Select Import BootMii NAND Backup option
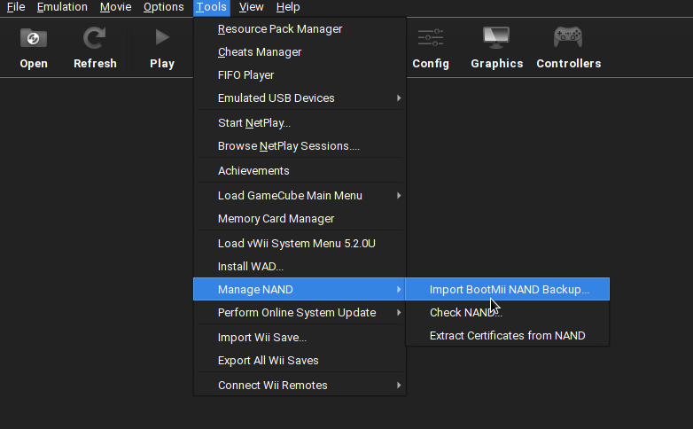693x429 pixels. tap(509, 290)
